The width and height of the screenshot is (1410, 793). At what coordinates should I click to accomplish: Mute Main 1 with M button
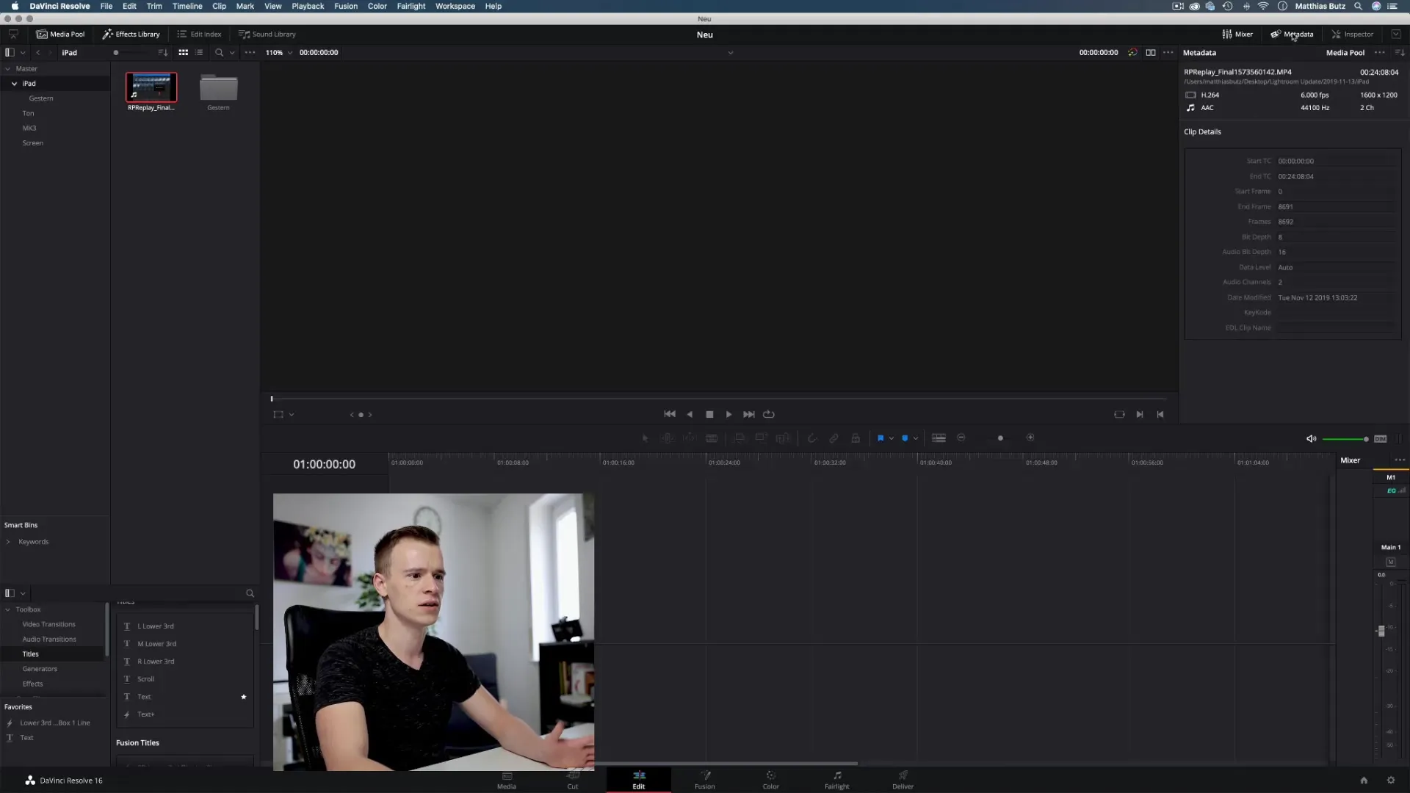1390,562
